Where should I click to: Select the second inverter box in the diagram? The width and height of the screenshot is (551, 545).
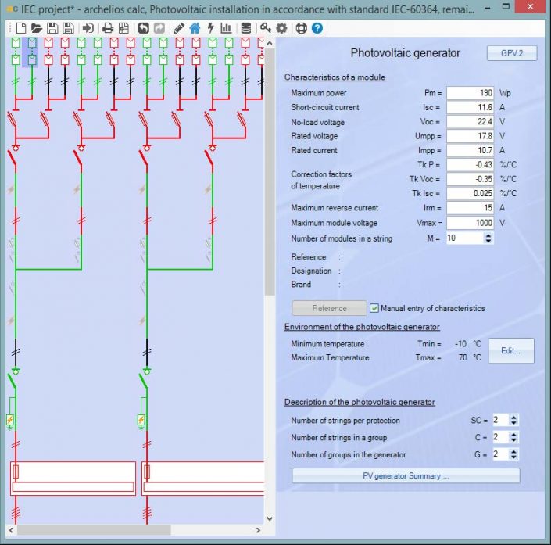(x=202, y=479)
